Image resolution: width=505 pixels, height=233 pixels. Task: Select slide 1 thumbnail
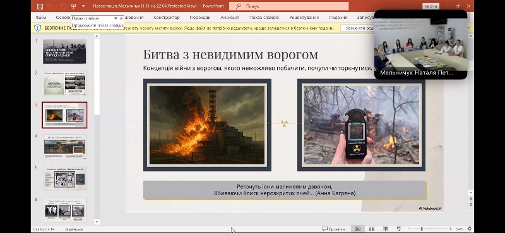(64, 52)
